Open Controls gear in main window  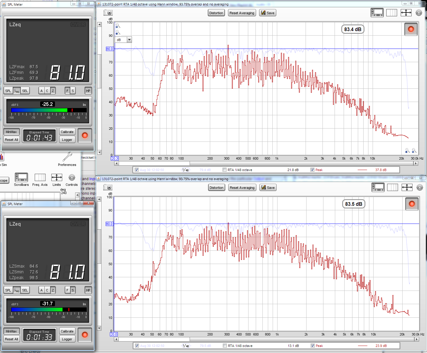pyautogui.click(x=72, y=177)
